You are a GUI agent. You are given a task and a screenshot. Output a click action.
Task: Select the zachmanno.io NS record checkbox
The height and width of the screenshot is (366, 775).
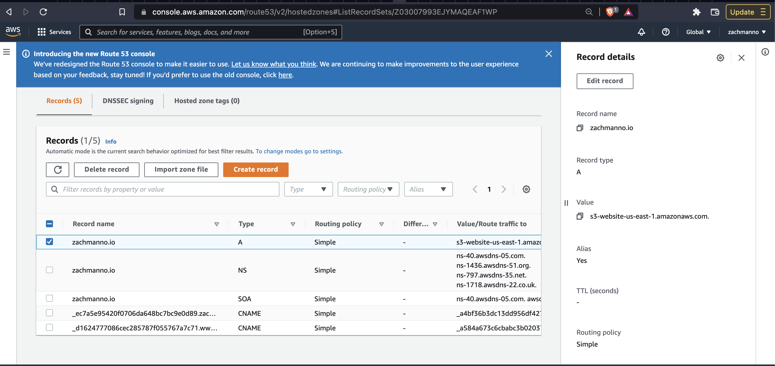(49, 270)
